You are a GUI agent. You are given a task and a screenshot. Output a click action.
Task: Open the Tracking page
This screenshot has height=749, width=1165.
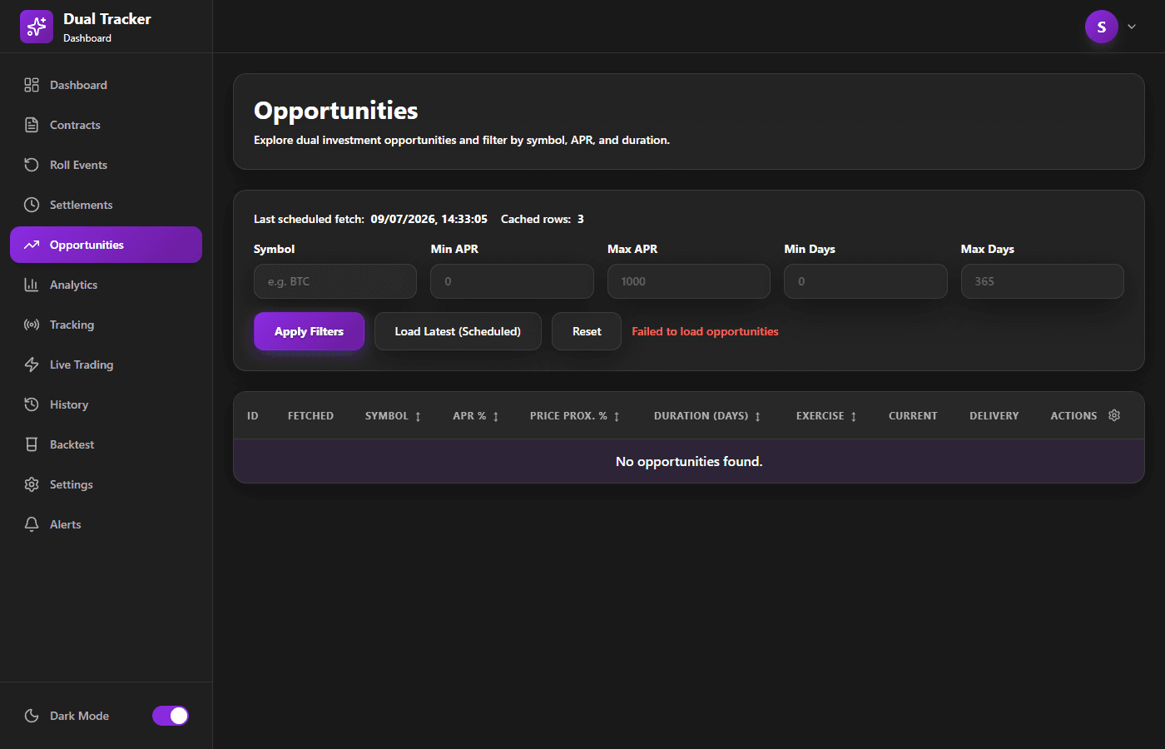[106, 325]
